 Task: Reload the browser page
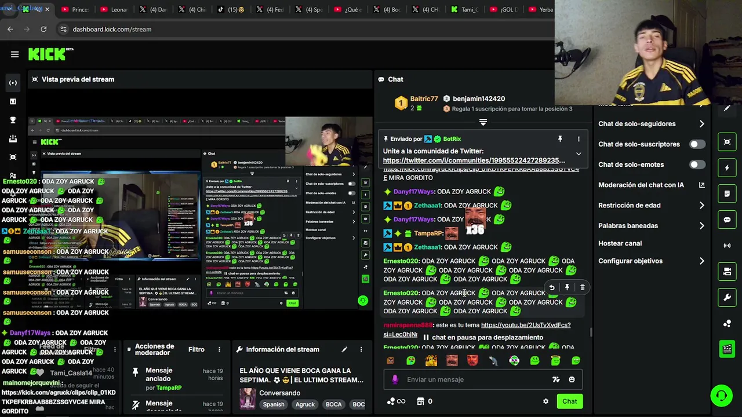43,29
